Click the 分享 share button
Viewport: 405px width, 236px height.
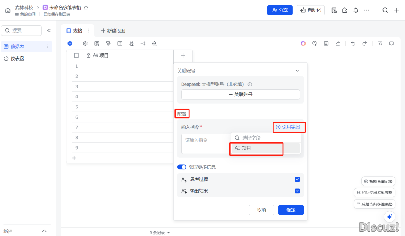pos(280,10)
